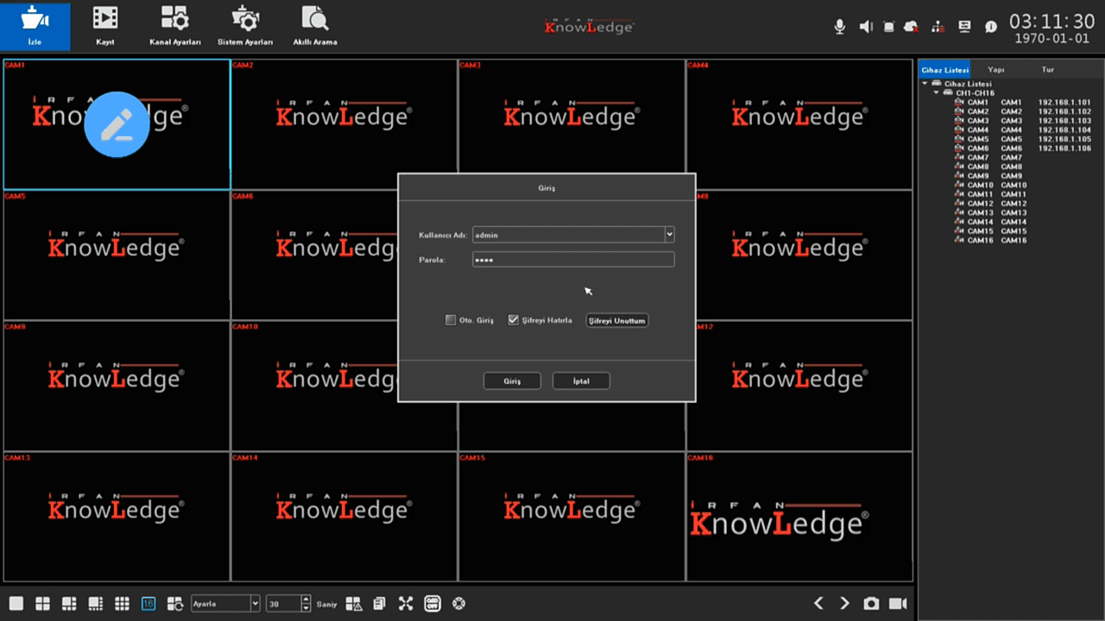Increase the 30 second interval stepper
Image resolution: width=1105 pixels, height=621 pixels.
pyautogui.click(x=306, y=600)
